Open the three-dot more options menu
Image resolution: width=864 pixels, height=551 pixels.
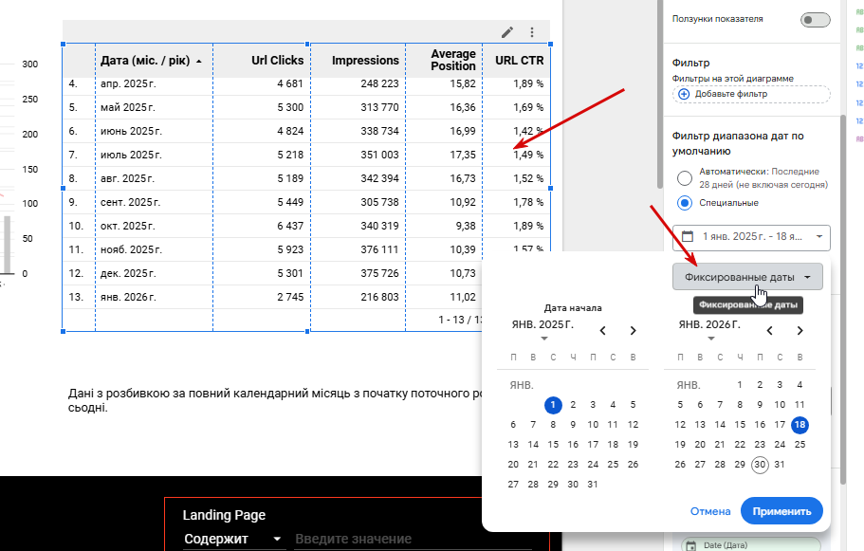coord(532,32)
